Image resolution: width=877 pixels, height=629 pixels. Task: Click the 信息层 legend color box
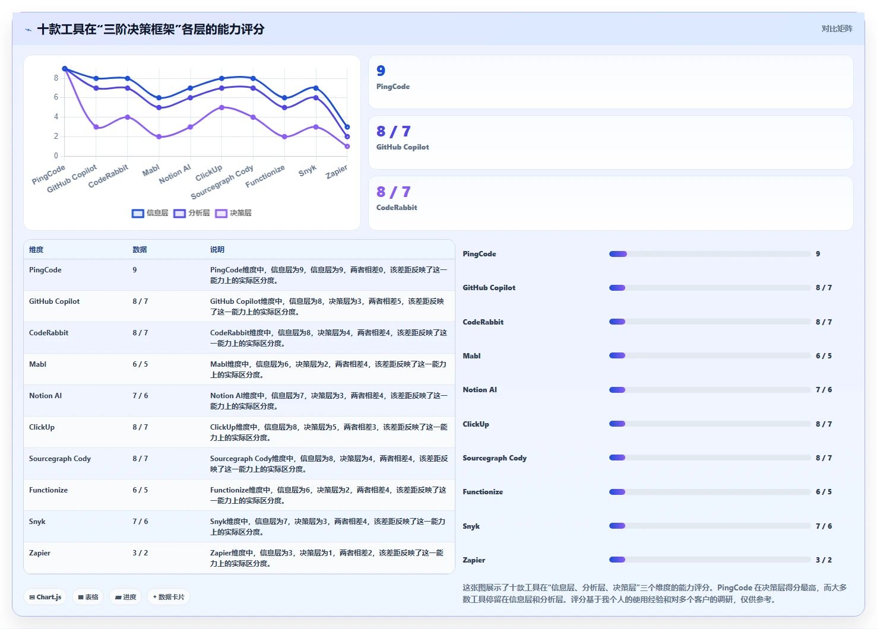[x=138, y=213]
